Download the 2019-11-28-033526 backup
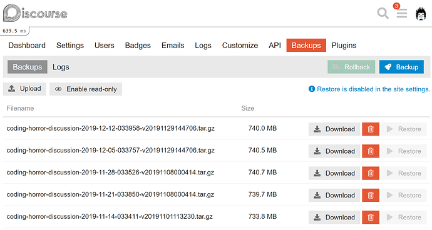The width and height of the screenshot is (432, 230). (x=334, y=173)
